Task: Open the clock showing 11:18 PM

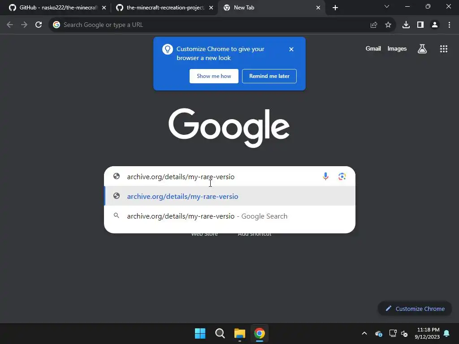Action: 427,333
